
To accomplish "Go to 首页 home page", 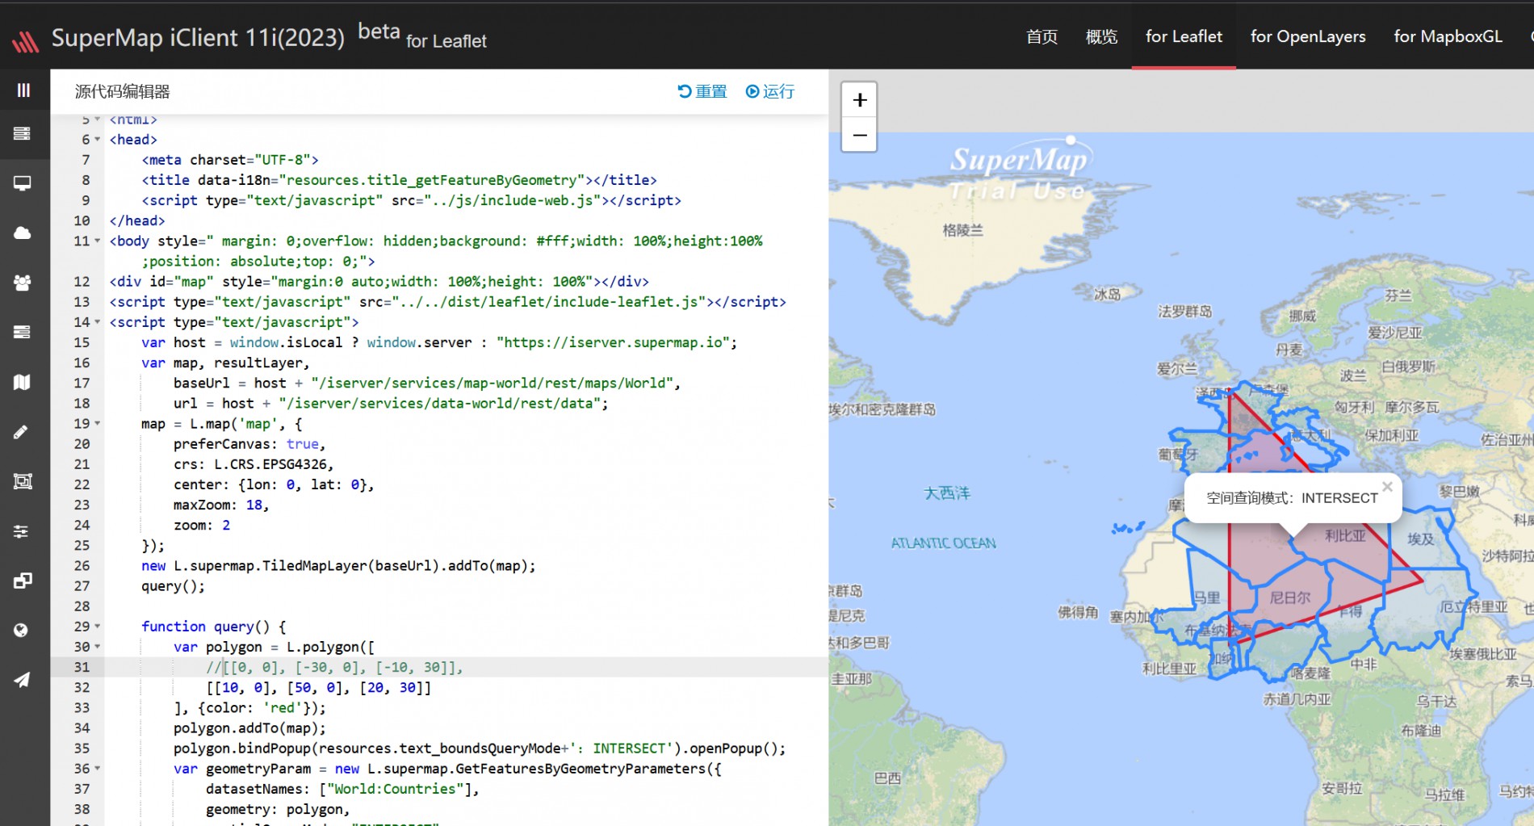I will point(1042,36).
